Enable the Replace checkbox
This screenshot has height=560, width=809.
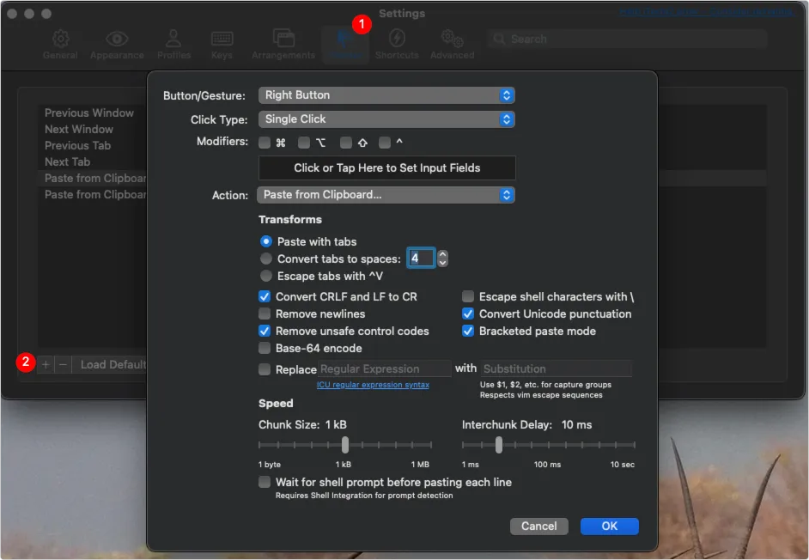tap(265, 369)
